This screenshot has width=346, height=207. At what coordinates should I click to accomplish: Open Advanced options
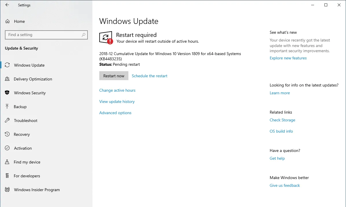pos(115,113)
